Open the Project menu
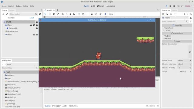 click(11, 6)
